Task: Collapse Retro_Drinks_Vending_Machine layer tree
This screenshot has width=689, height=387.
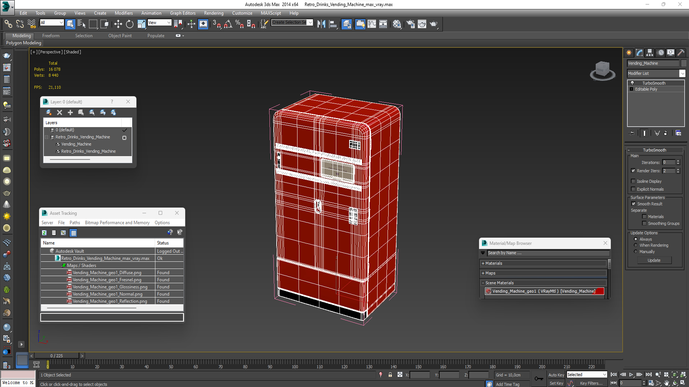Action: [x=47, y=137]
